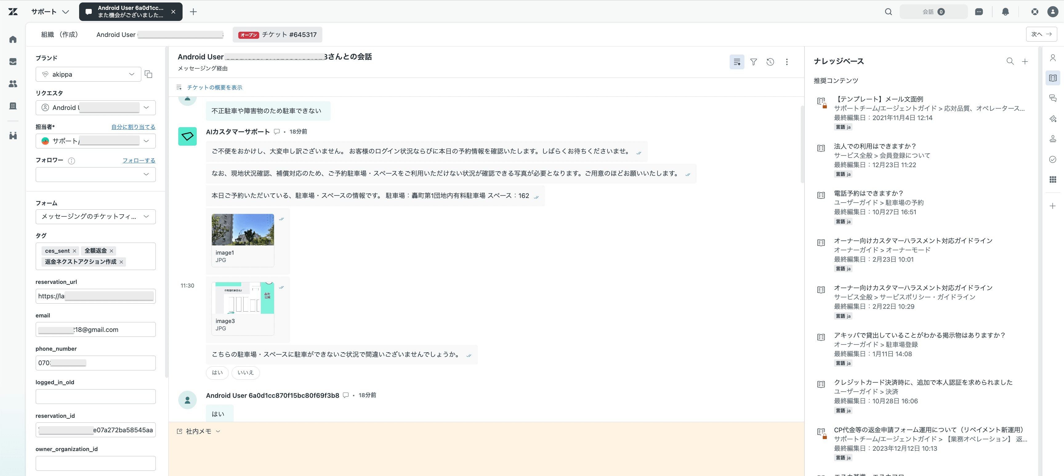Go to next ticket with 次へ button
The width and height of the screenshot is (1064, 476).
1041,34
